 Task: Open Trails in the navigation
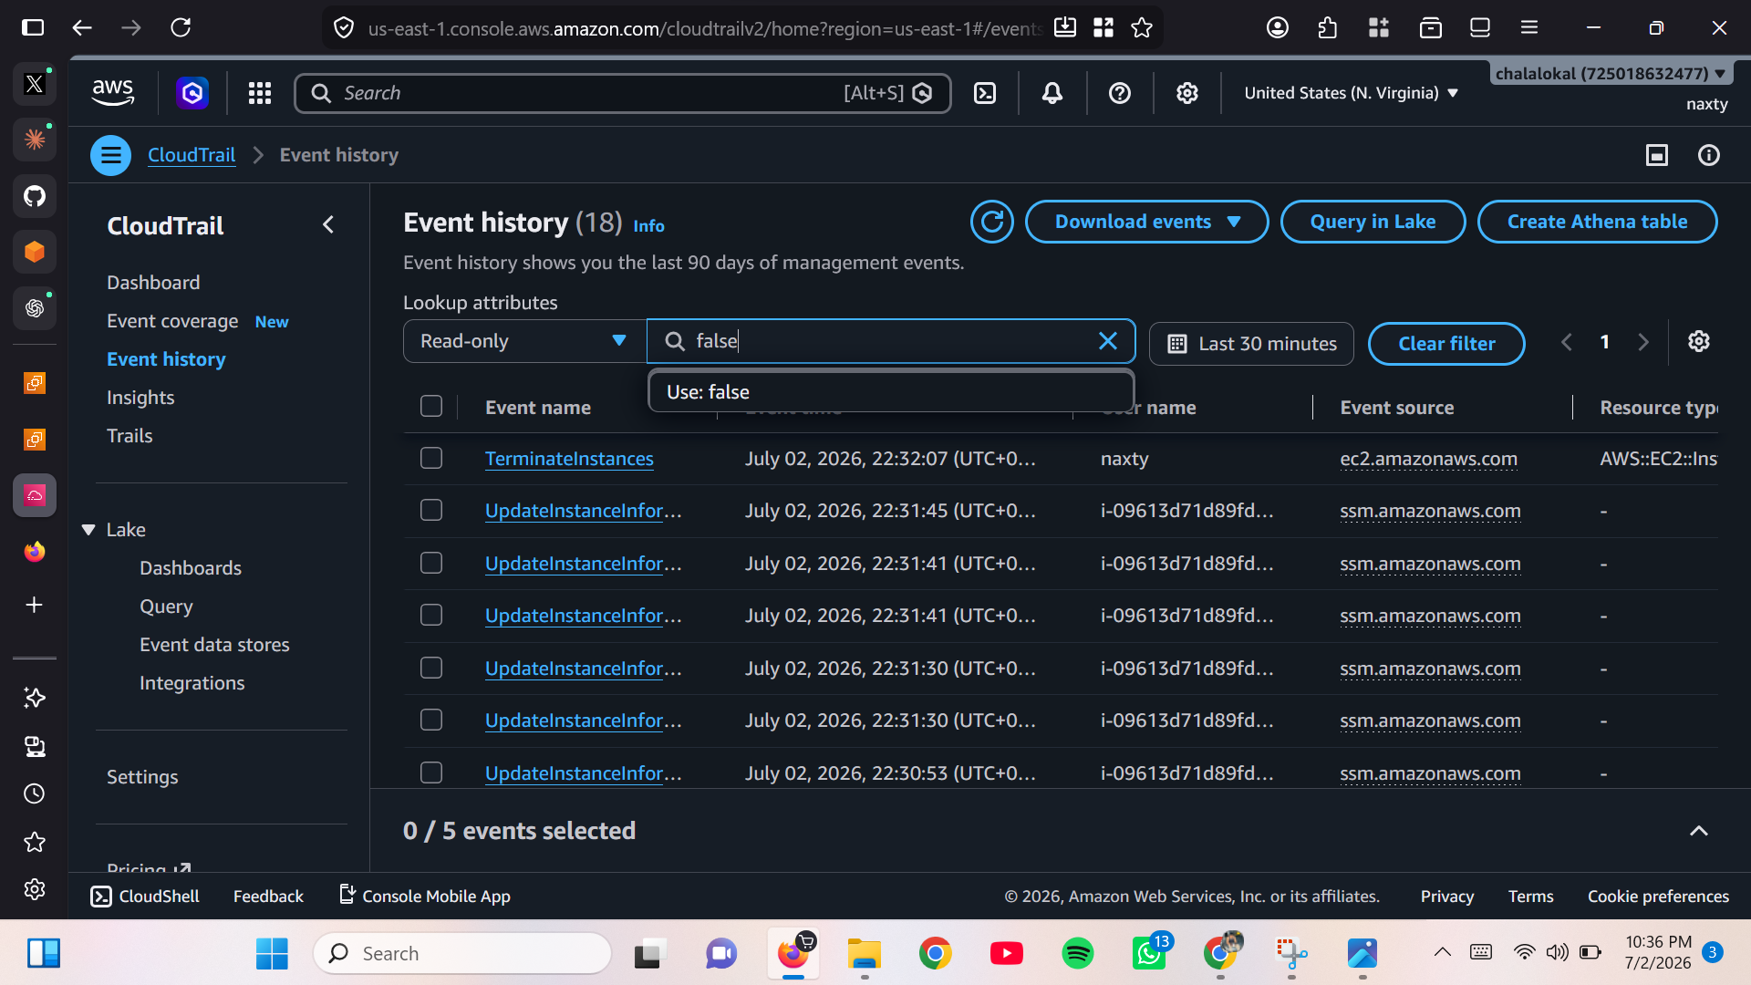pyautogui.click(x=130, y=436)
